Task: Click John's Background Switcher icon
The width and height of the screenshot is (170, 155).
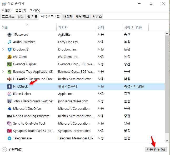Action: click(x=9, y=101)
